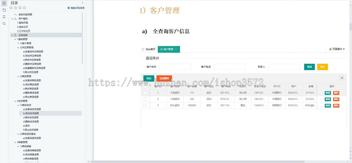Go to f)导出供应信息 in outline
The width and height of the screenshot is (352, 163).
[x=31, y=72]
